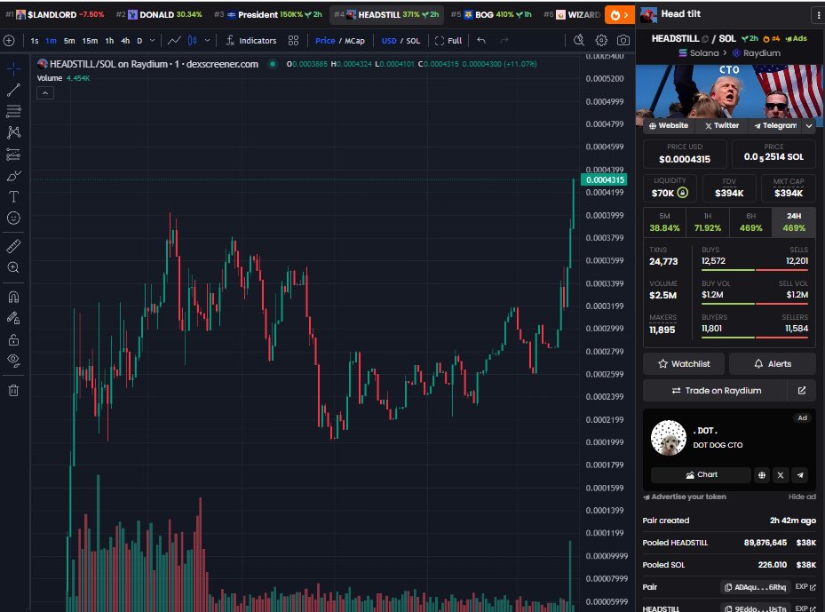Expand the timeframe dropdown arrow
The height and width of the screenshot is (612, 825).
152,41
